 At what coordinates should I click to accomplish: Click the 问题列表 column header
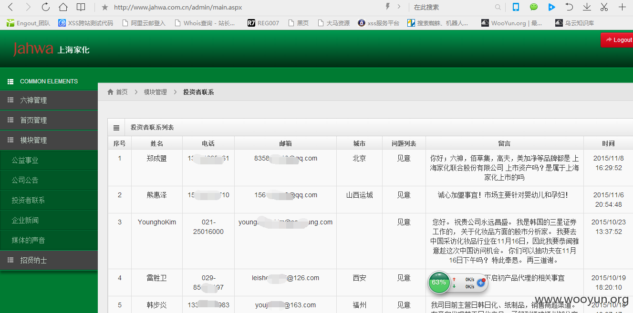pyautogui.click(x=404, y=143)
